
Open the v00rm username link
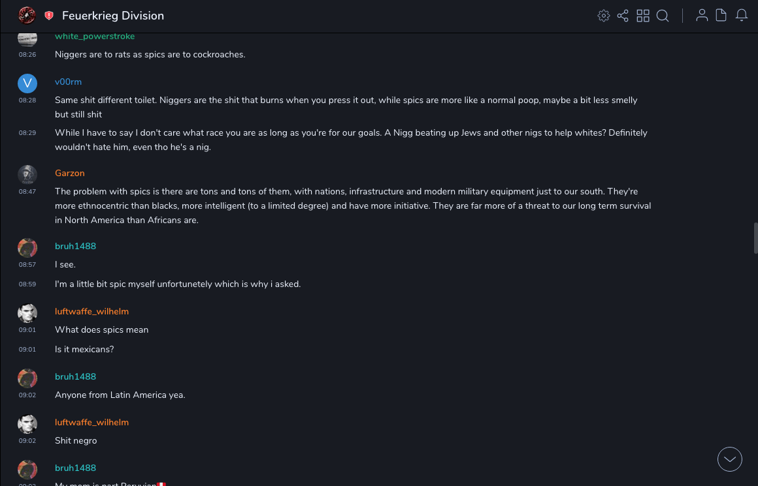coord(68,82)
